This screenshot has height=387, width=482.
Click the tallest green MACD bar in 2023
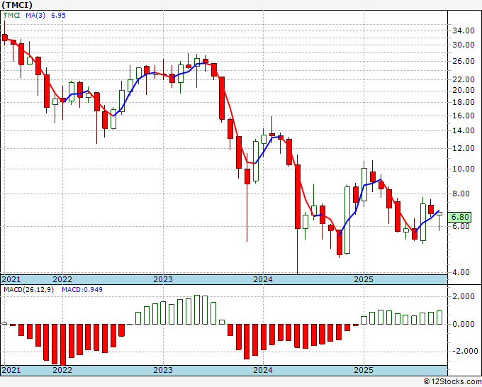[x=197, y=310]
